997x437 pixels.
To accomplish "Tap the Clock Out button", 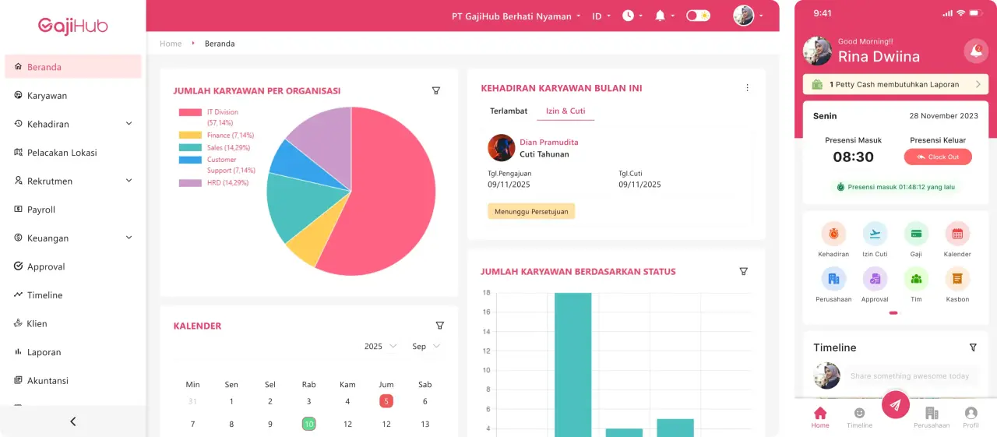I will tap(938, 157).
